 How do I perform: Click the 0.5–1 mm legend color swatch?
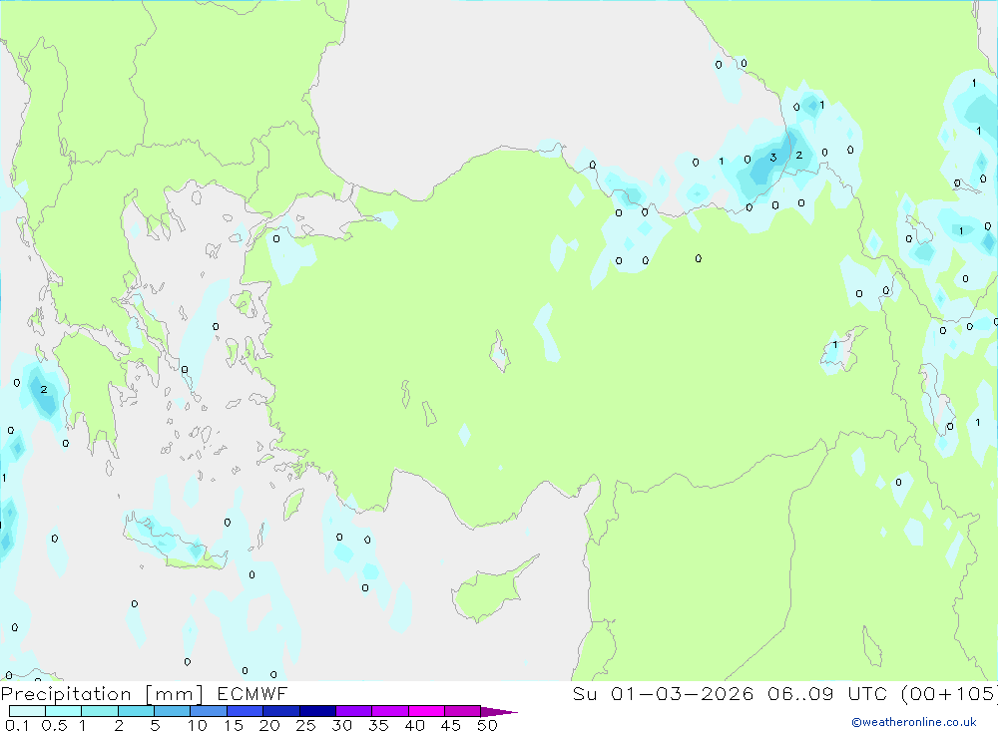(x=64, y=711)
